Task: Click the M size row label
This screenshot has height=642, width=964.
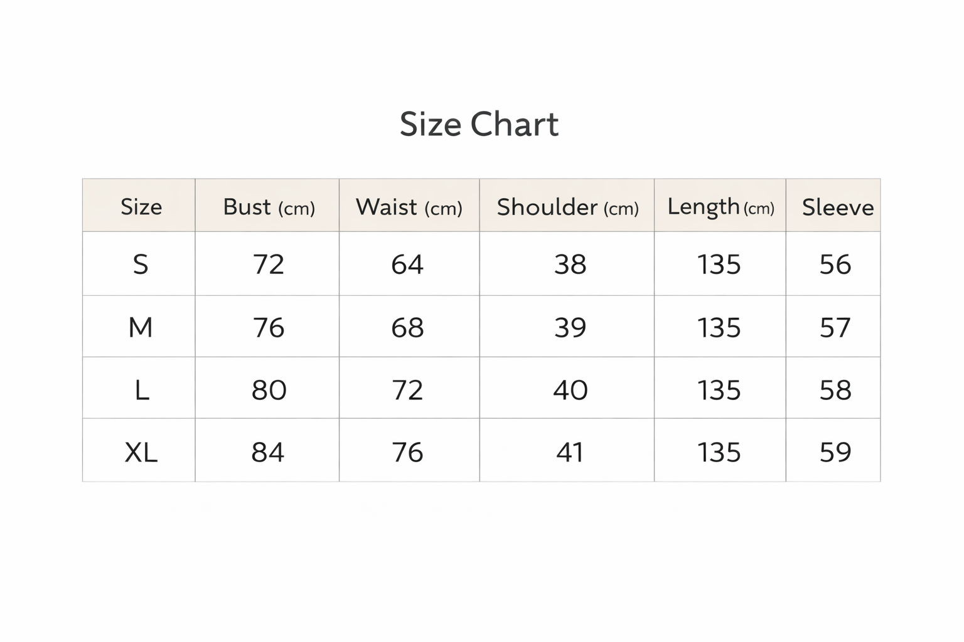Action: 141,327
